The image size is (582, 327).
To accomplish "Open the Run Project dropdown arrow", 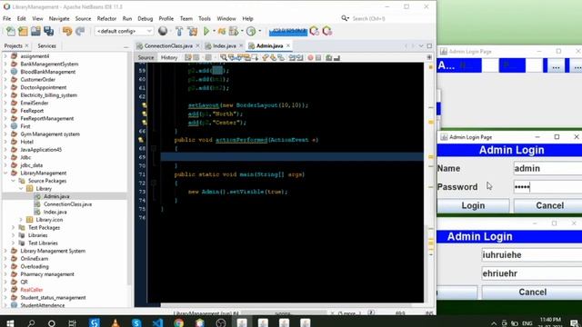I will click(x=215, y=31).
